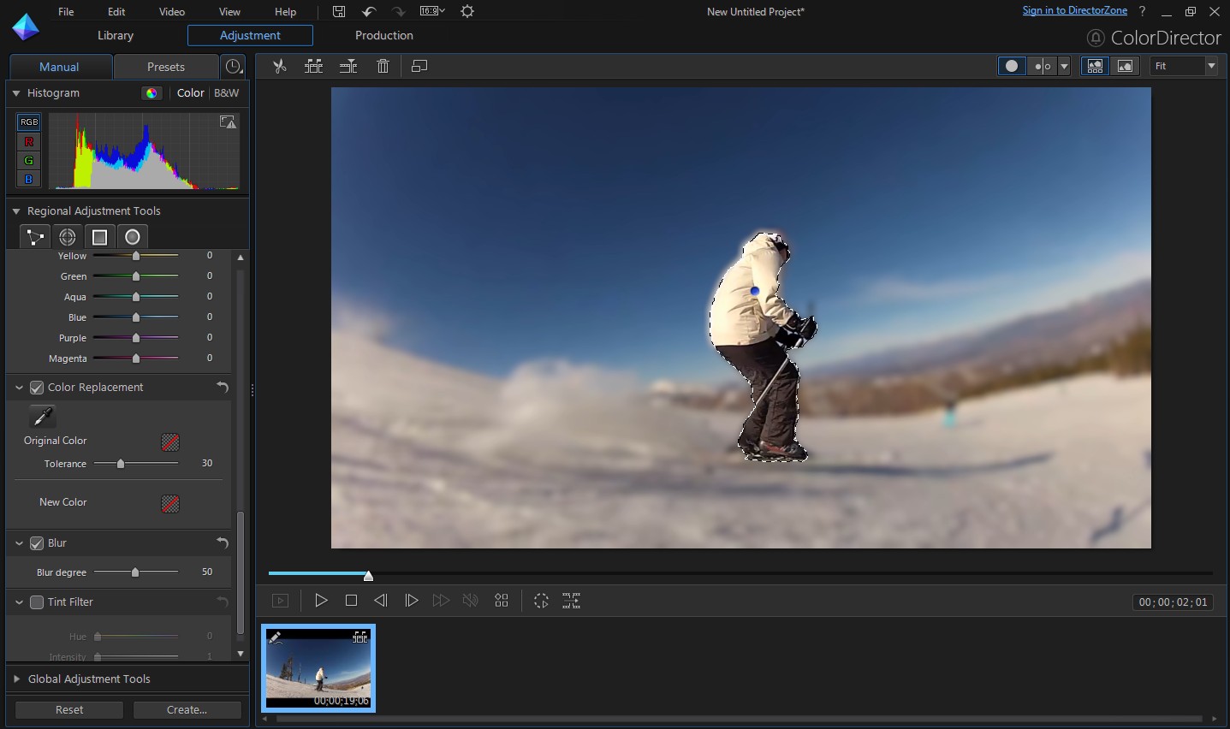Image resolution: width=1230 pixels, height=729 pixels.
Task: Open the histogram detached view icon
Action: pyautogui.click(x=228, y=122)
